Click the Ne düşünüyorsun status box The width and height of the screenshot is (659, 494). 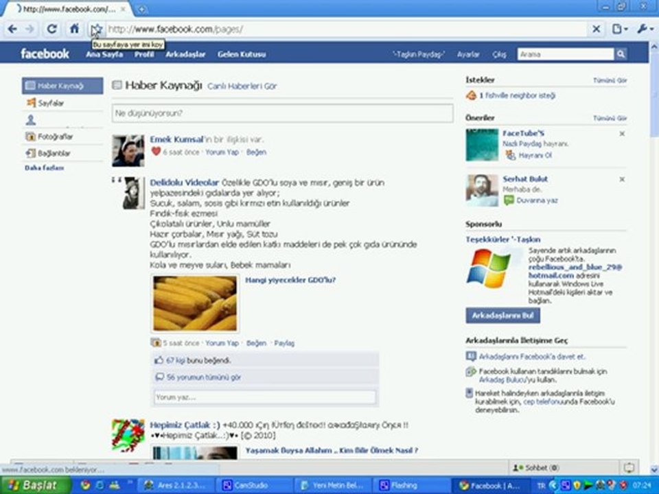(282, 113)
